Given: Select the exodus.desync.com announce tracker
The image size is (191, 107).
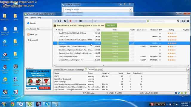Looking at the screenshot, I should (x=98, y=84).
